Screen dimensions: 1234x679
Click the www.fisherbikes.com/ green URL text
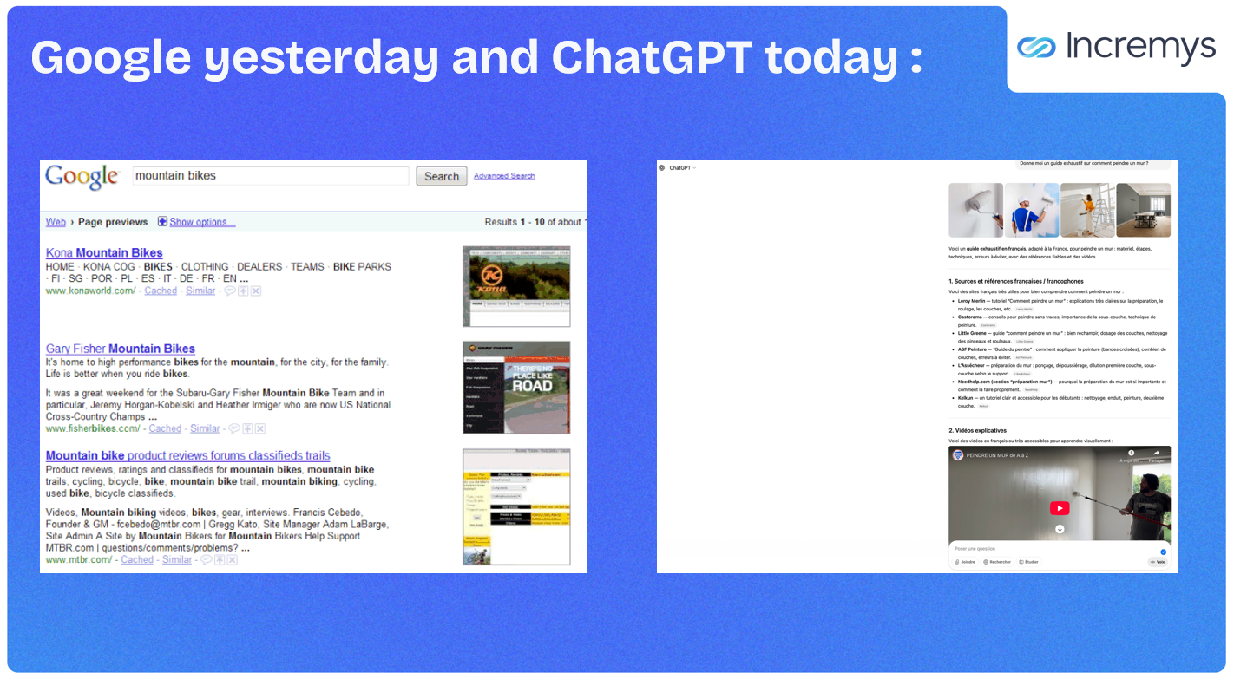pyautogui.click(x=93, y=428)
